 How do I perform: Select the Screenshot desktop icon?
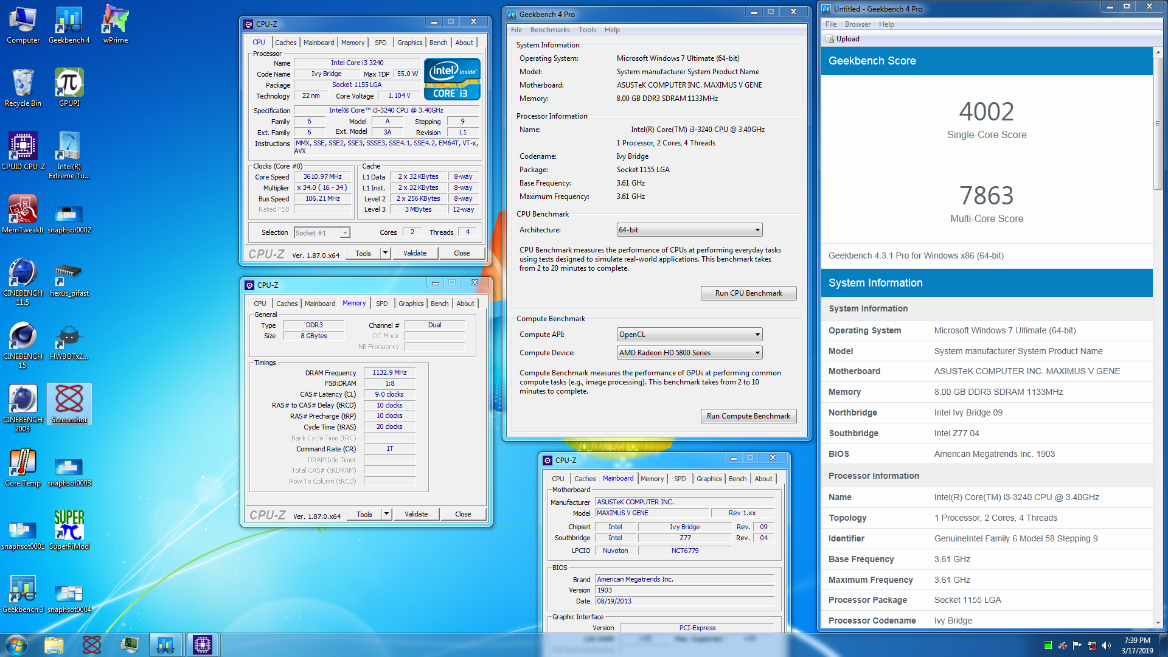tap(69, 405)
